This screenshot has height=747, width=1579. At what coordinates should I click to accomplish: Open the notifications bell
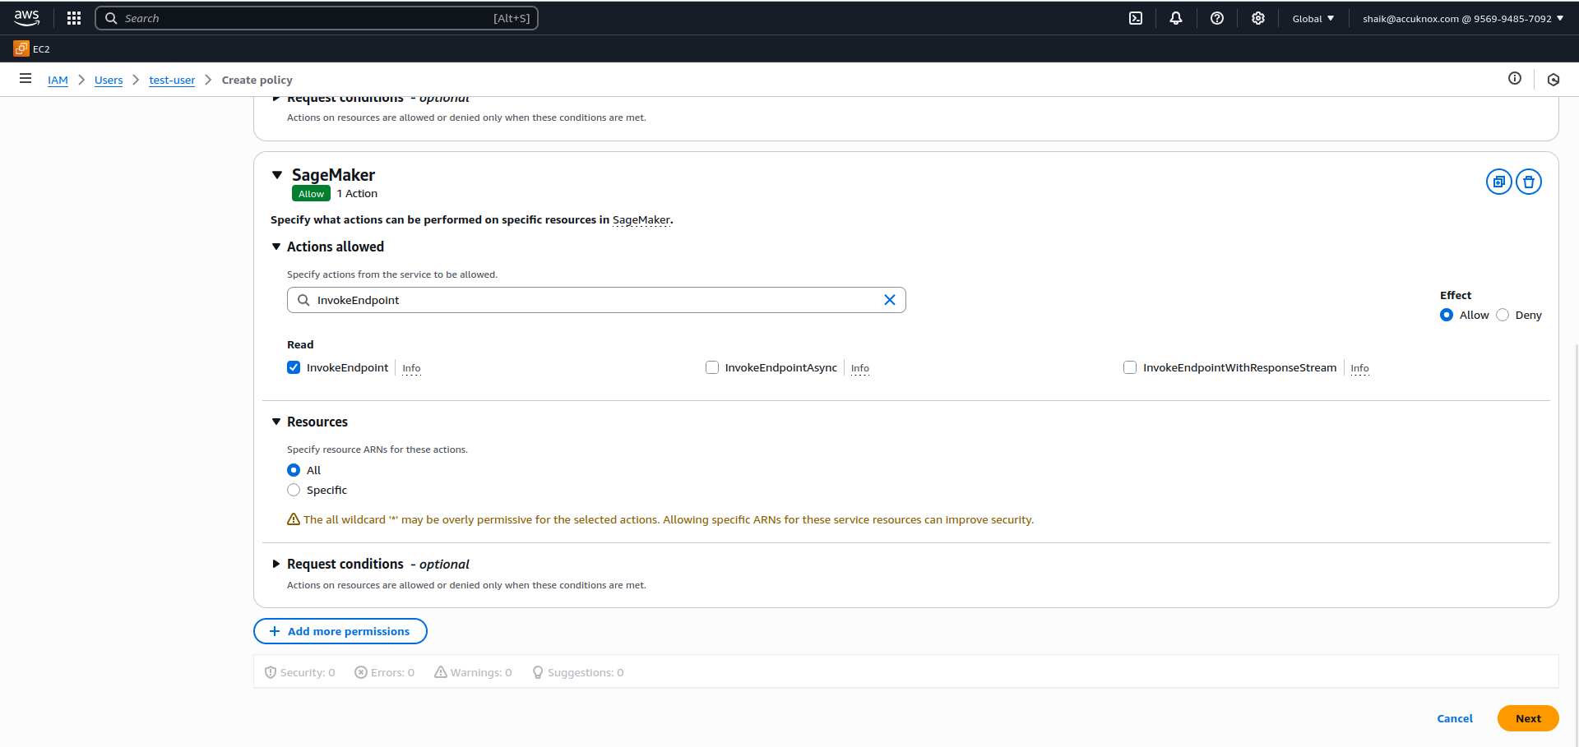click(x=1176, y=18)
